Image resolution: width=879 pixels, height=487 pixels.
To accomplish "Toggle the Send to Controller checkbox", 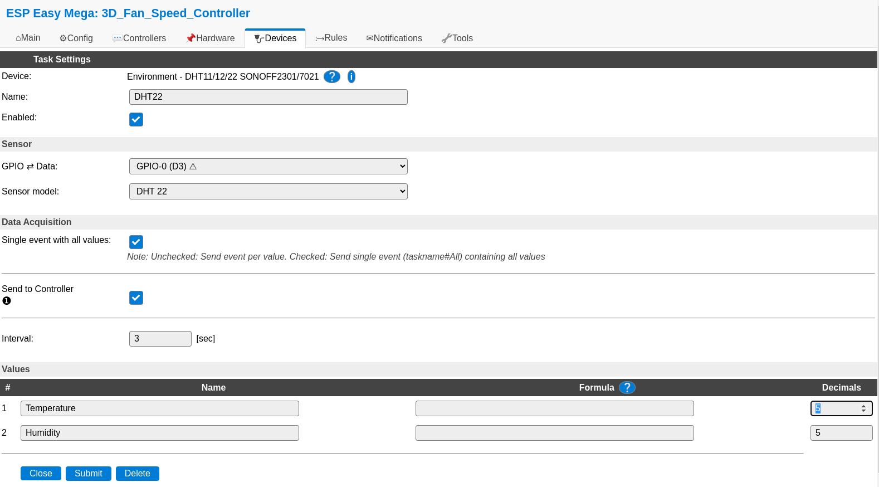I will click(136, 298).
